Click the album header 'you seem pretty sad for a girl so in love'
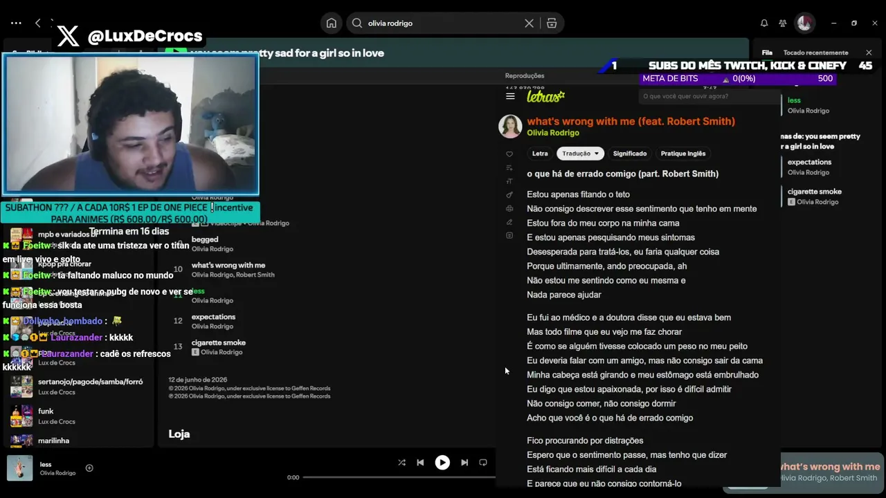 click(x=287, y=53)
